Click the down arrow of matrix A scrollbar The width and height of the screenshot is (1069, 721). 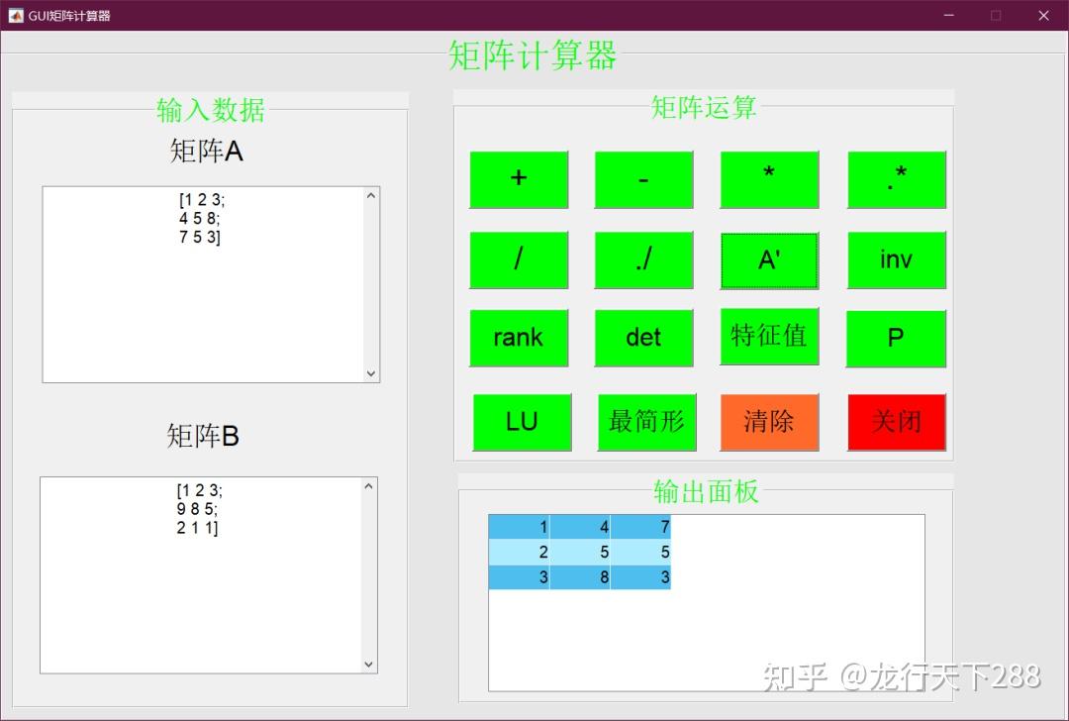coord(371,373)
